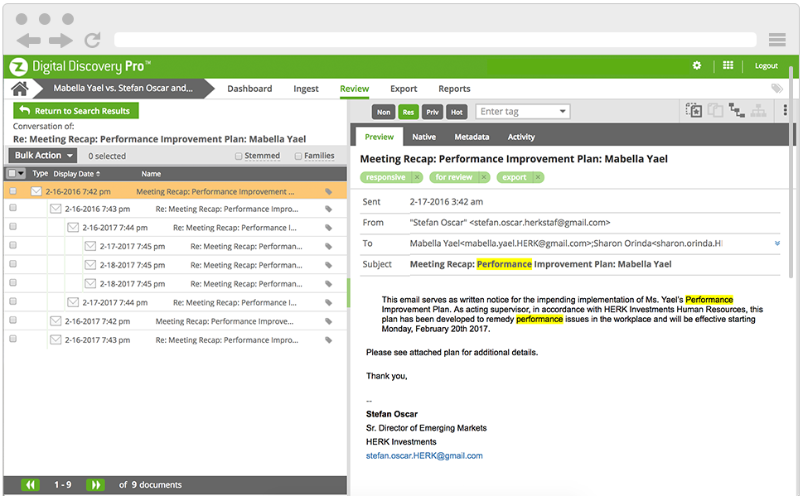Viewport: 803px width, 496px height.
Task: Click the duplicate documents icon
Action: tap(715, 110)
